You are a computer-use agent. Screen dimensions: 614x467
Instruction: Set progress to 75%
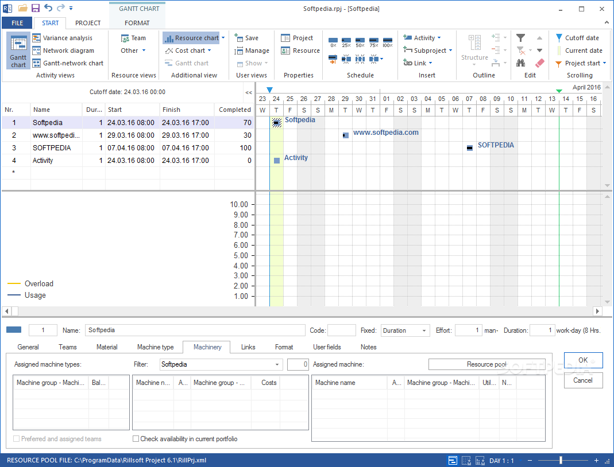(373, 42)
